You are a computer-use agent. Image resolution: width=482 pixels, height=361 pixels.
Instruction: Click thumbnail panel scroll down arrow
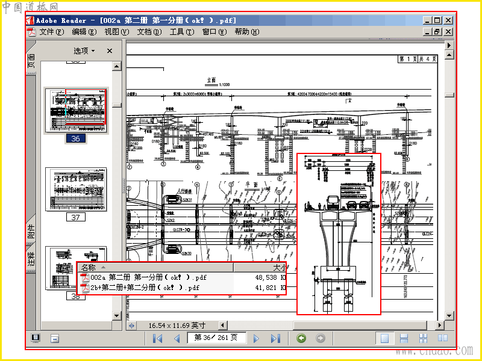pos(117,316)
